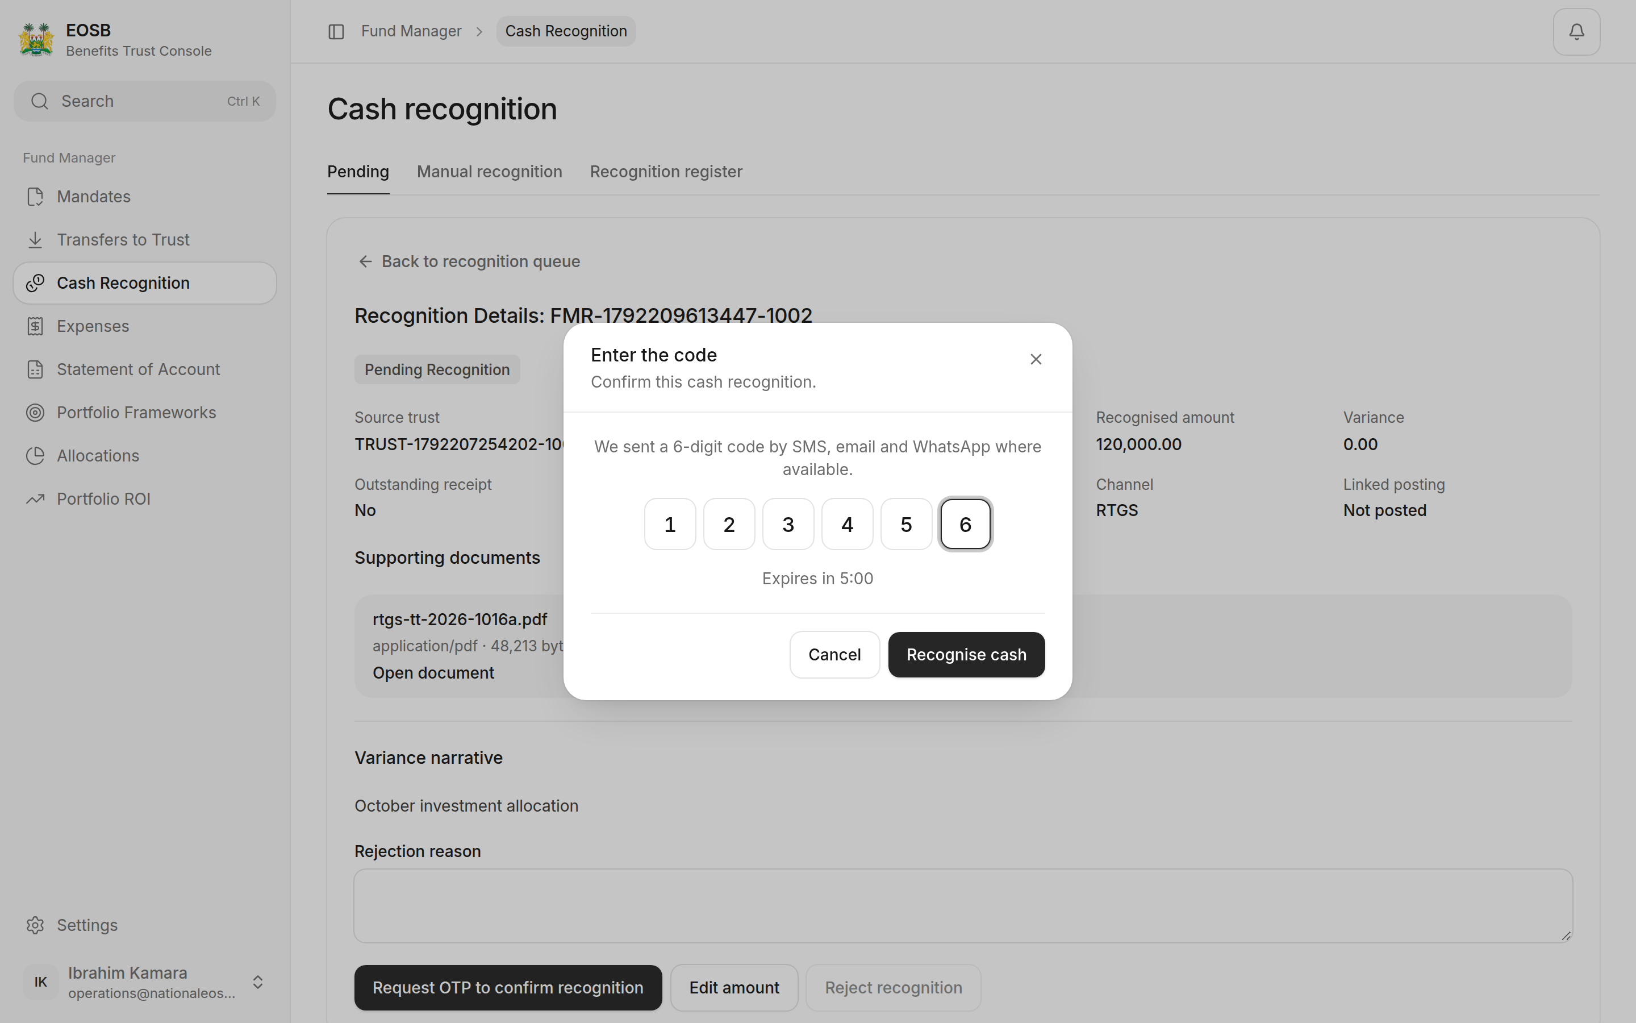Click the IK user avatar
The image size is (1636, 1023).
(x=40, y=982)
